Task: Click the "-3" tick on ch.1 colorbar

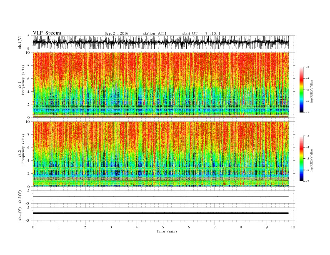Action: point(307,67)
